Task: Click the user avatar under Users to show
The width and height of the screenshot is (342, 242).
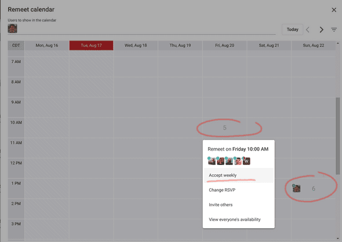Action: (12, 28)
